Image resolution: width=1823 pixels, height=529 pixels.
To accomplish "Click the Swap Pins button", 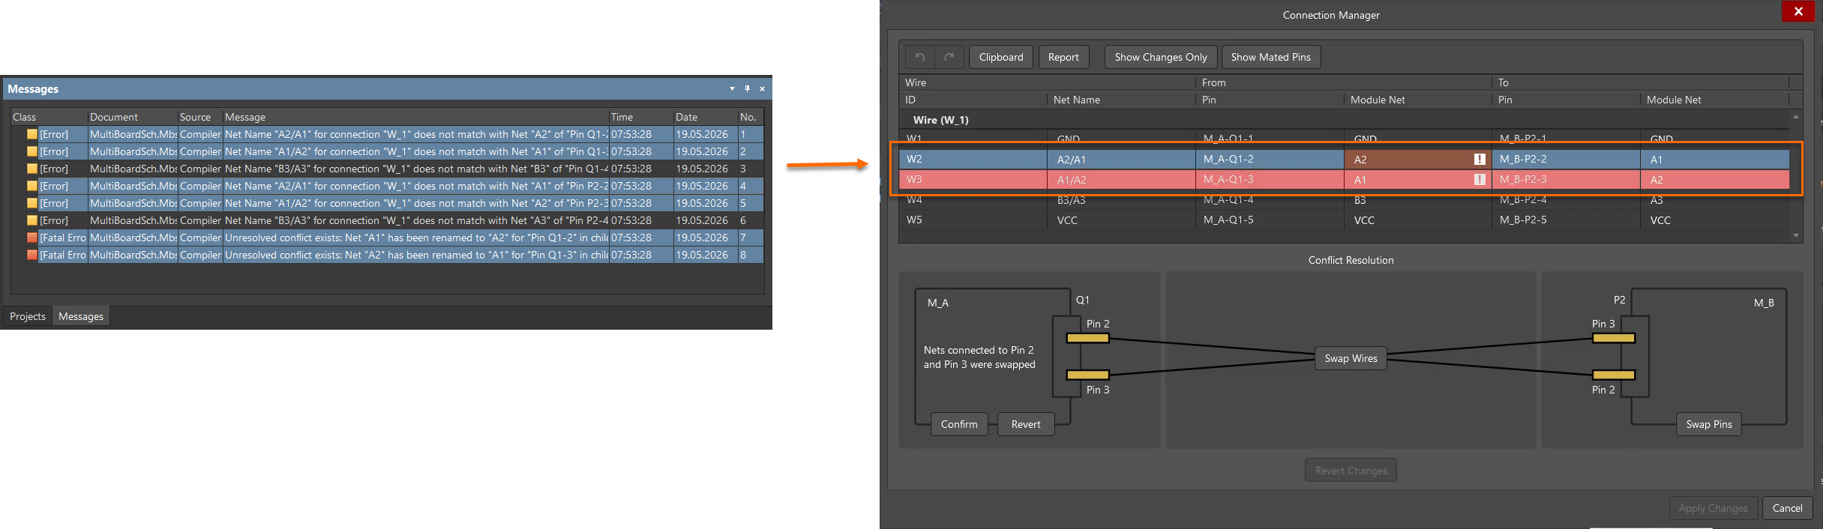I will coord(1709,424).
